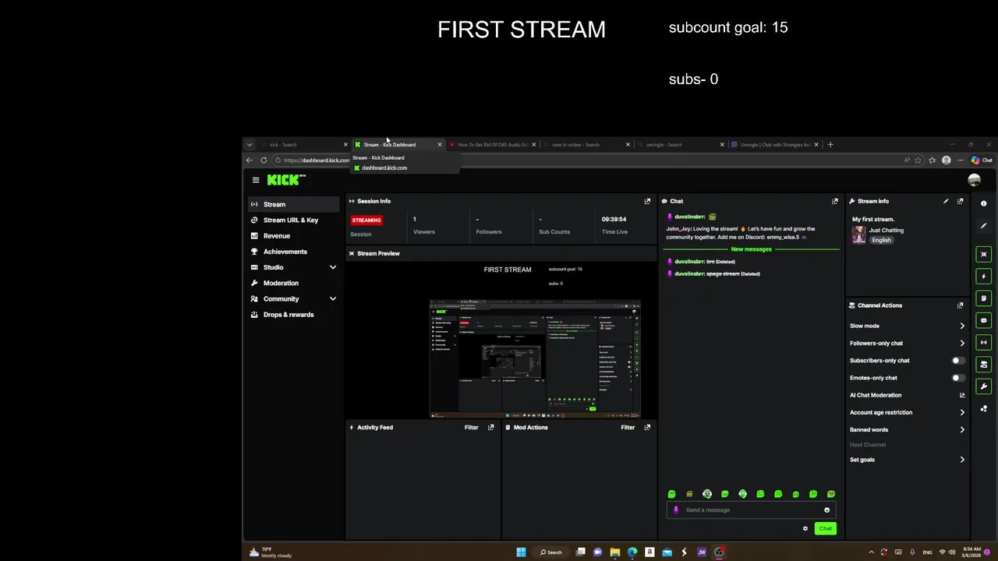Open chat settings gear icon
Viewport: 998px width, 561px height.
click(x=805, y=528)
